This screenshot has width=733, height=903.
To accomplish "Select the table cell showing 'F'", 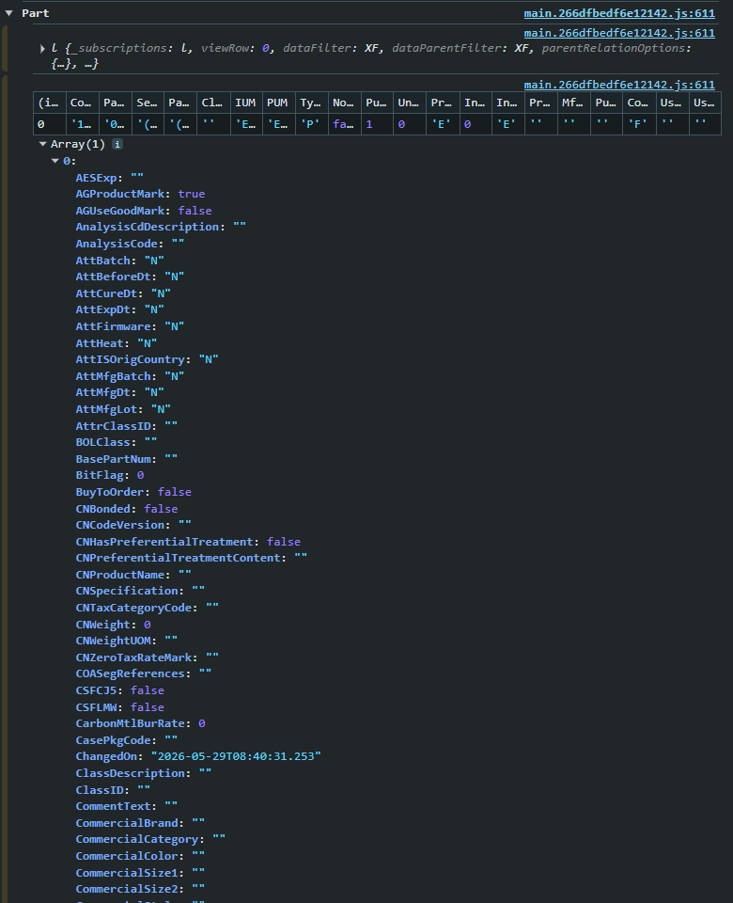I will pos(639,124).
